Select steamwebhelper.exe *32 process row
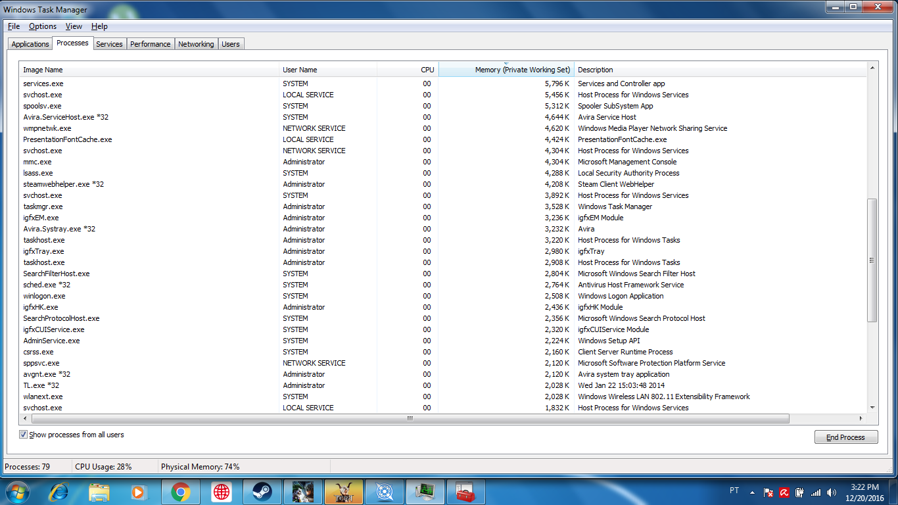 click(444, 184)
